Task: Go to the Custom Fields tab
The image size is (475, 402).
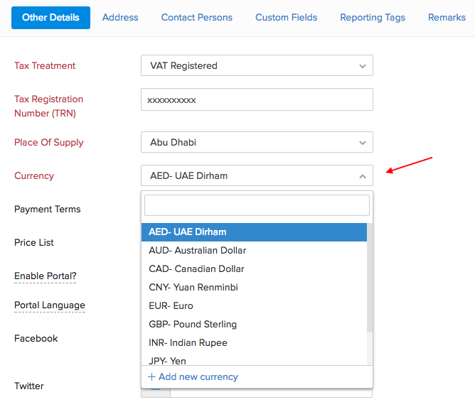Action: point(286,17)
